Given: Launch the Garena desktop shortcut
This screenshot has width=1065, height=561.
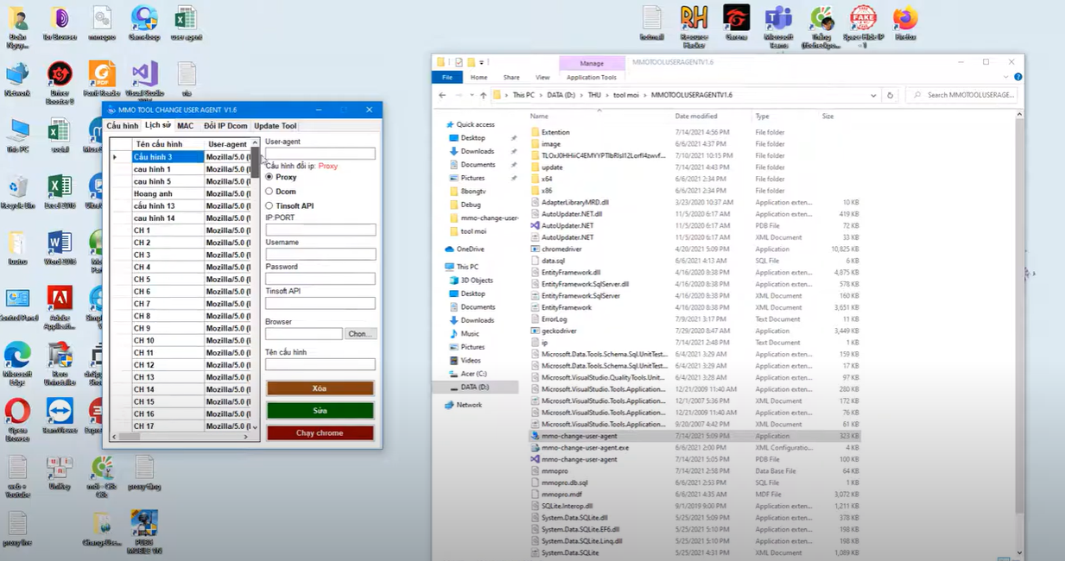Looking at the screenshot, I should 736,19.
